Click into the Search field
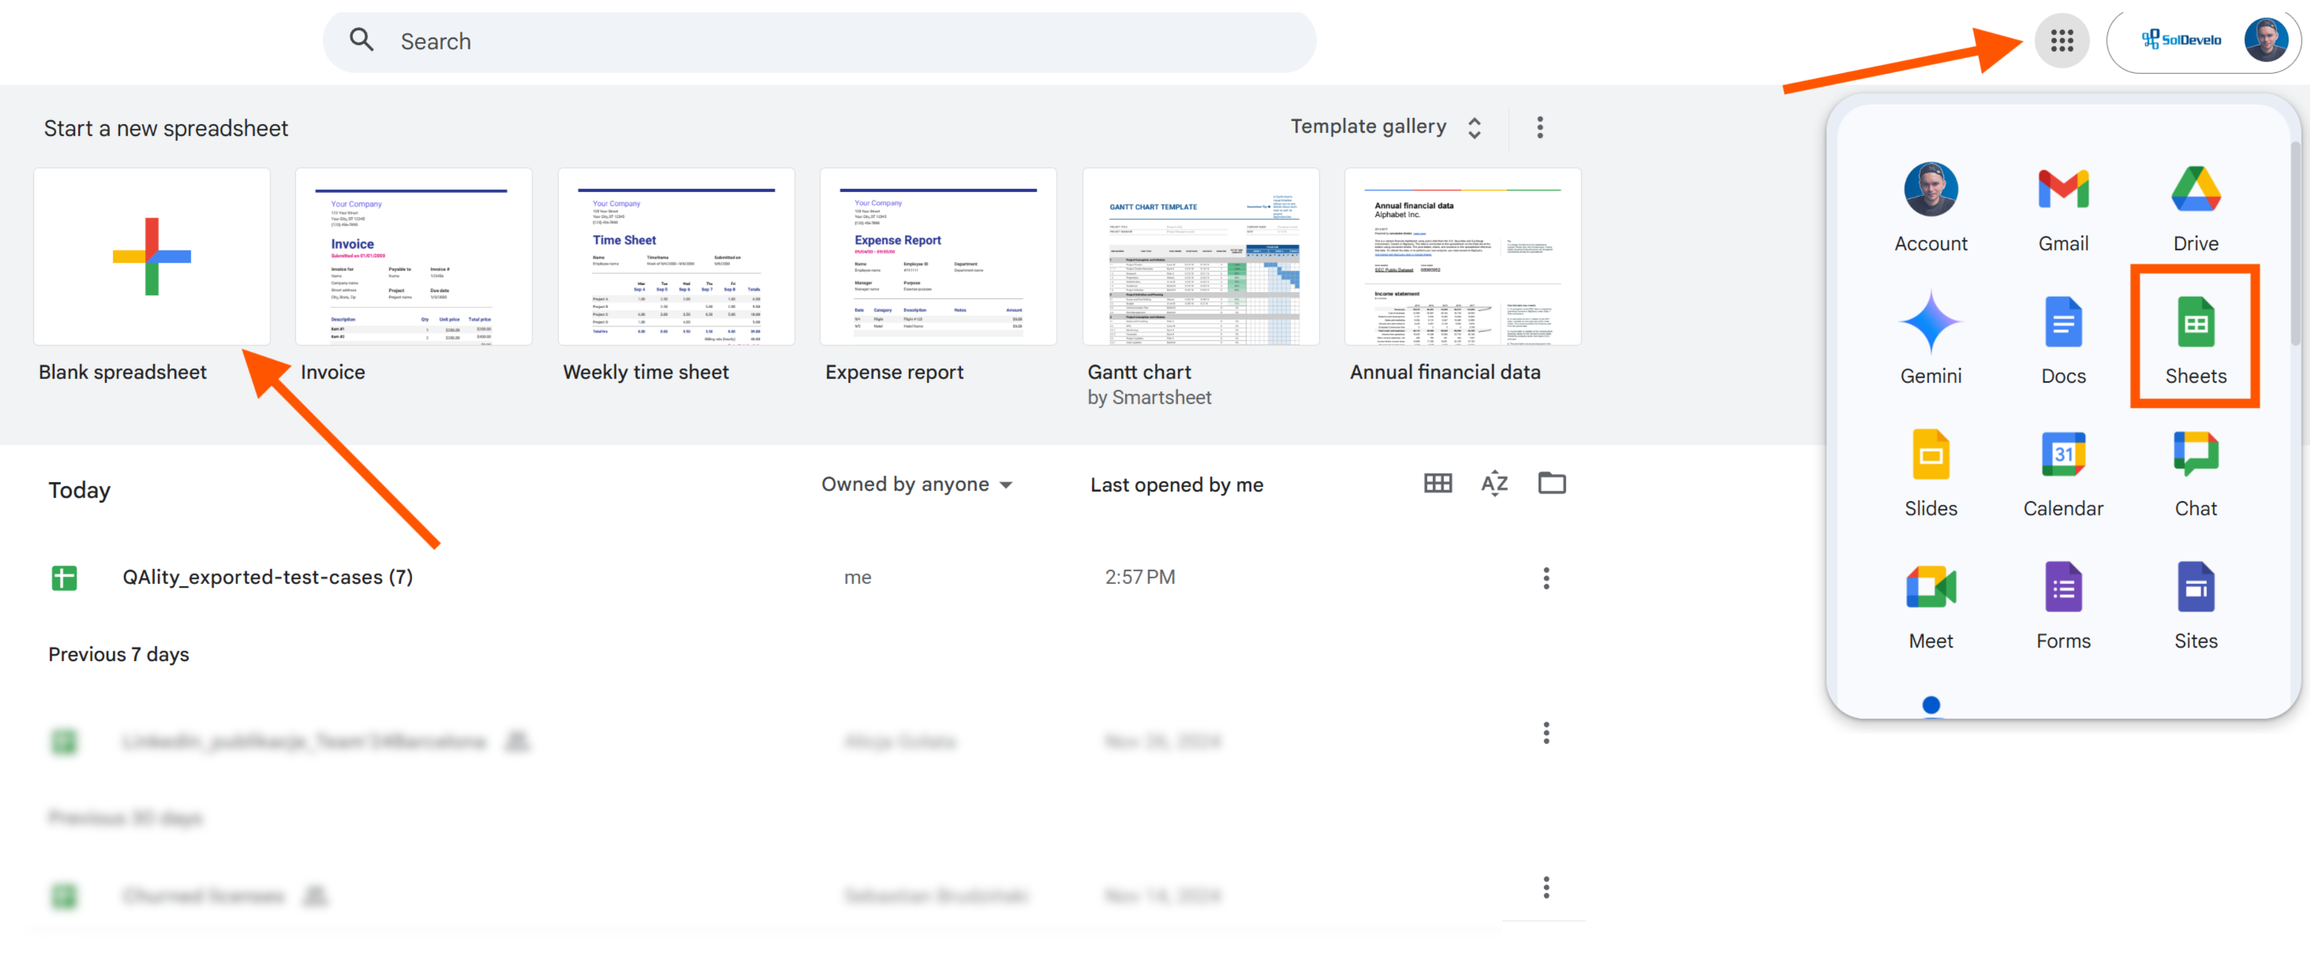Viewport: 2310px width, 963px height. pos(819,41)
